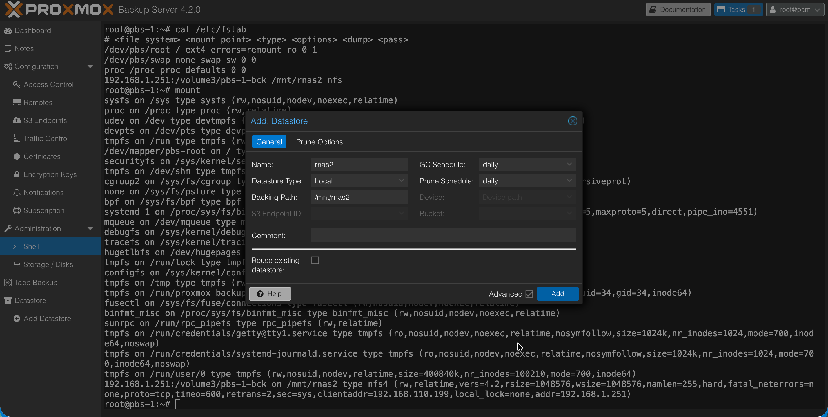Click the Add button
Viewport: 828px width, 417px height.
click(558, 294)
